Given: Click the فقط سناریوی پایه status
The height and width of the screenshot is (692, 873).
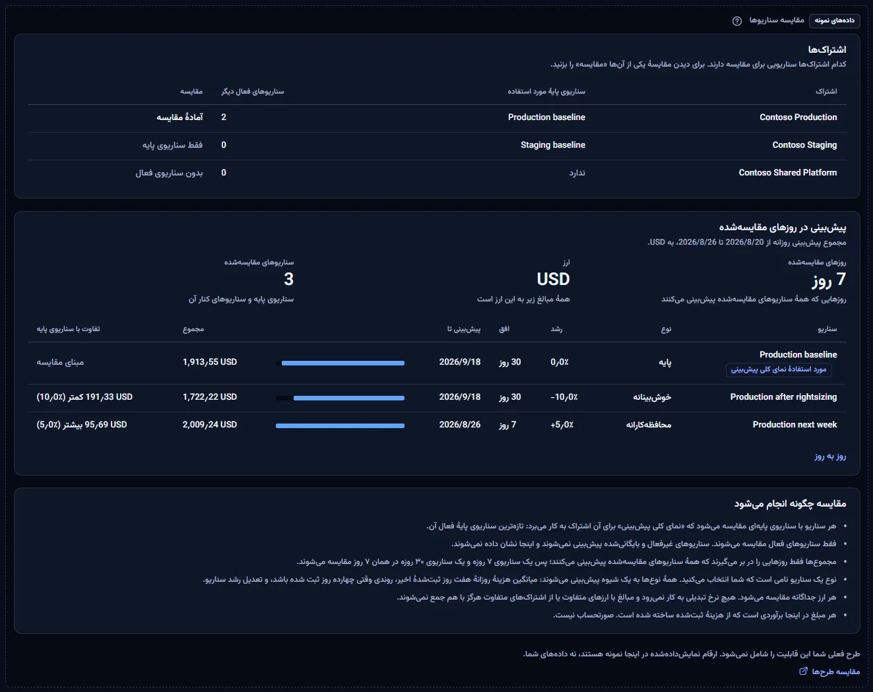Looking at the screenshot, I should [173, 145].
